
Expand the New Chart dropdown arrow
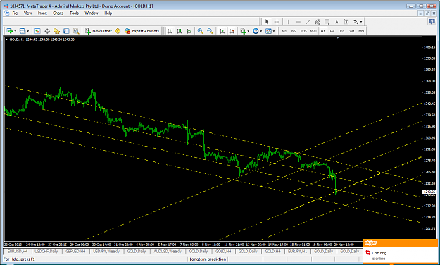(x=15, y=31)
